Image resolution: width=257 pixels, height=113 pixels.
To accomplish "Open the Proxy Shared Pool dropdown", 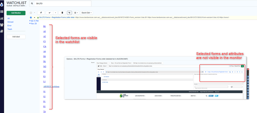I will coord(235,66).
